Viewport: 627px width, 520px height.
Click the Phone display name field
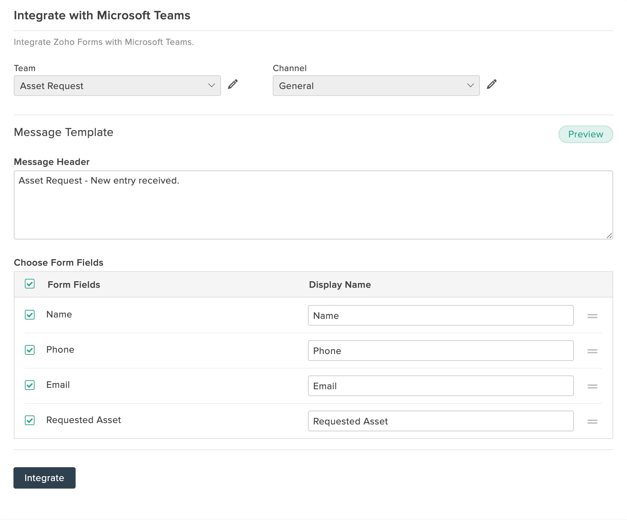click(x=441, y=351)
